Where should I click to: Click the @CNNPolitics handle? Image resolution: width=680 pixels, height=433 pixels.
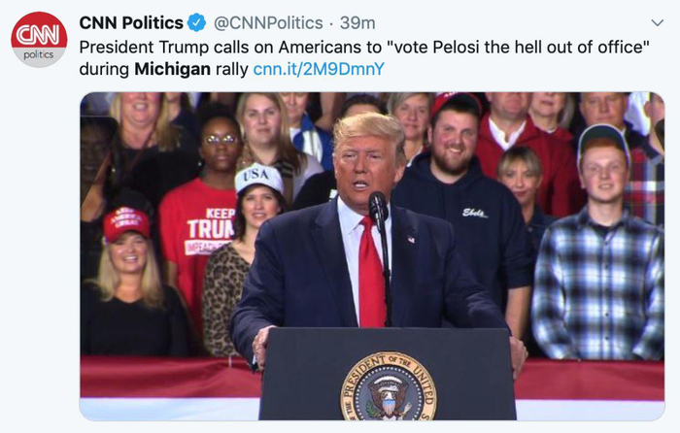point(267,22)
